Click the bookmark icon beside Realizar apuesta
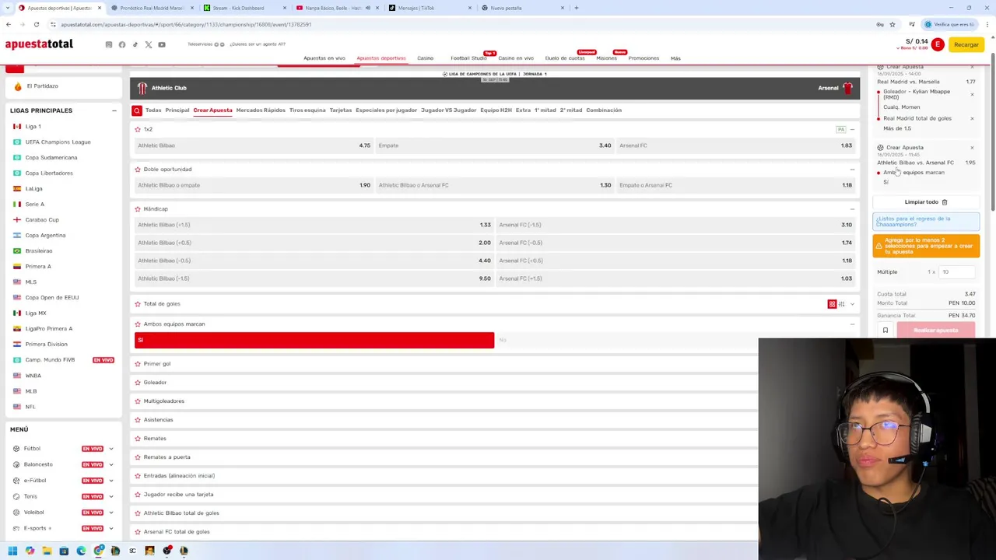 (885, 331)
